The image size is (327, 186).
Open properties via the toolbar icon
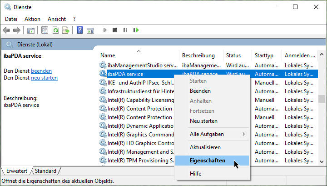click(45, 30)
